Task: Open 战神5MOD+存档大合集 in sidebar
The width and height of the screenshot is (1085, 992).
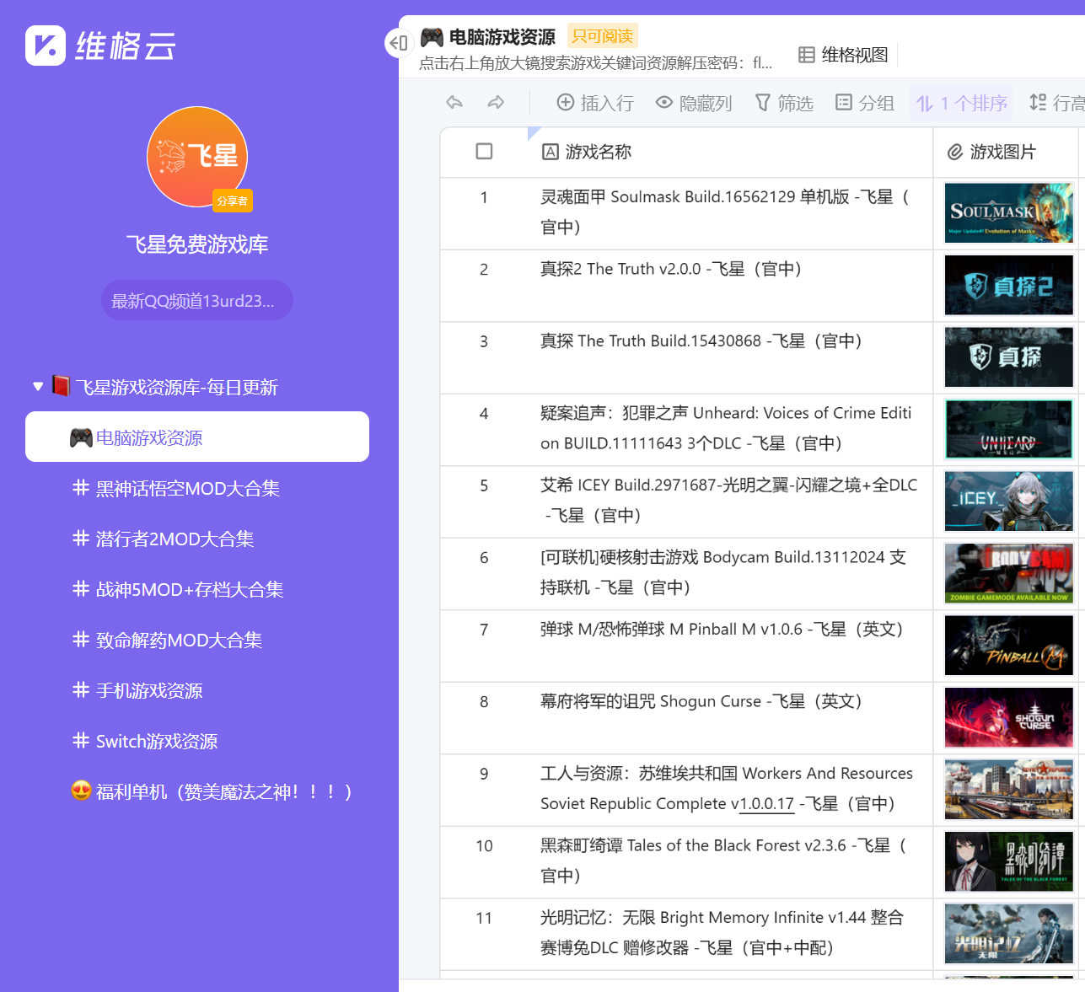Action: [x=197, y=589]
